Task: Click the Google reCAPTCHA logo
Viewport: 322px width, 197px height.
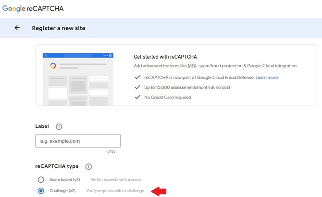Action: pyautogui.click(x=33, y=9)
